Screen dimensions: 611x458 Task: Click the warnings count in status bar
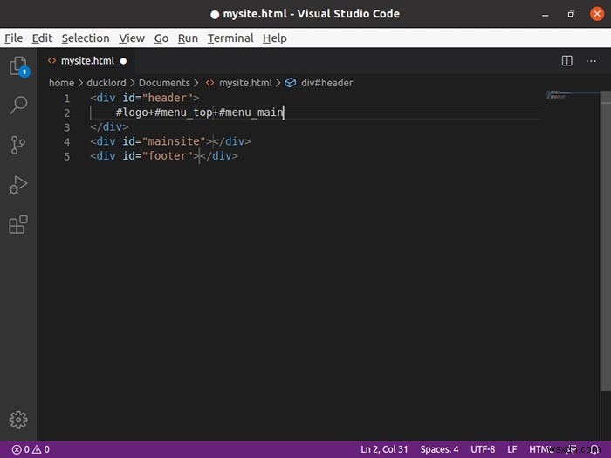(x=41, y=449)
